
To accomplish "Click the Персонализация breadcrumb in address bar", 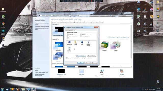I will tap(75, 16).
